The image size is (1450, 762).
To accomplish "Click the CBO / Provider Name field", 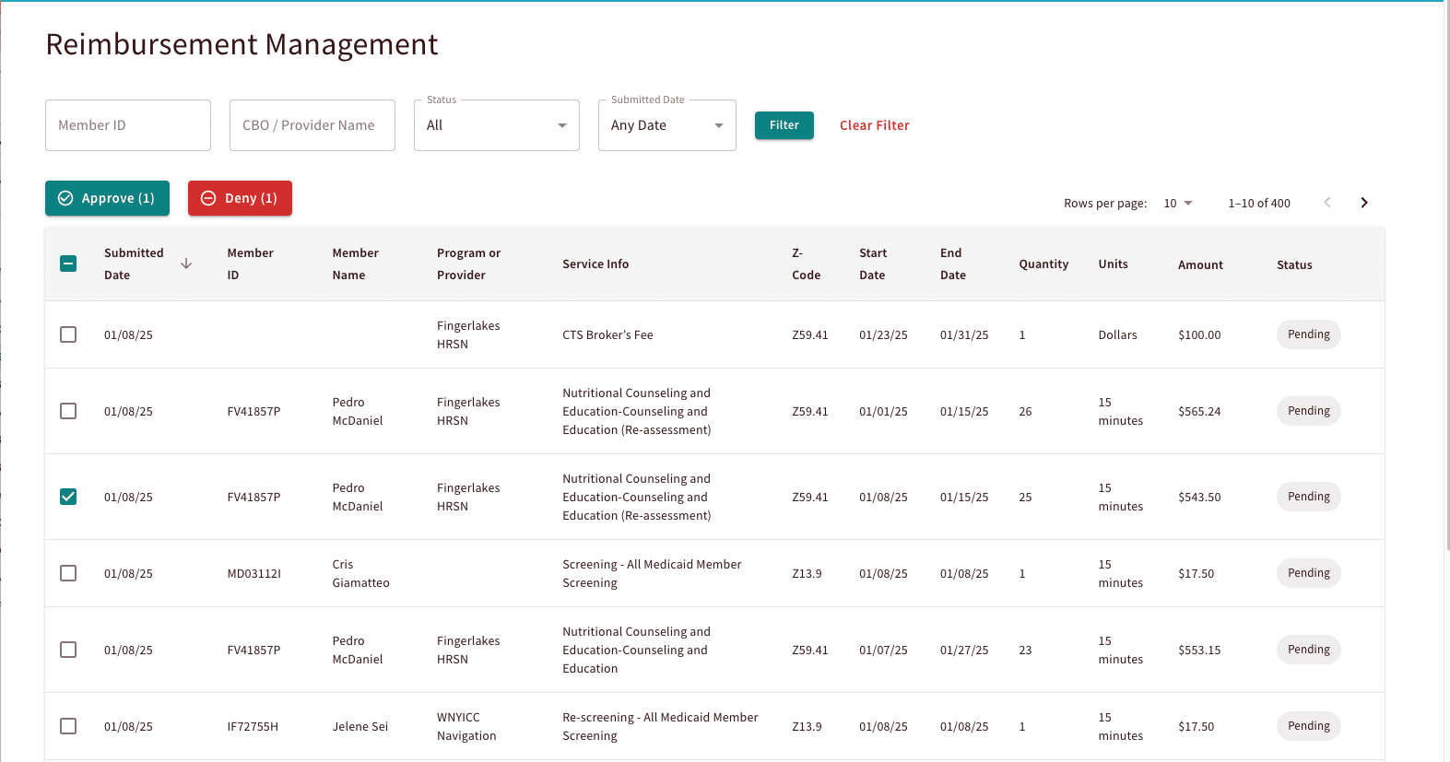I will pos(312,125).
